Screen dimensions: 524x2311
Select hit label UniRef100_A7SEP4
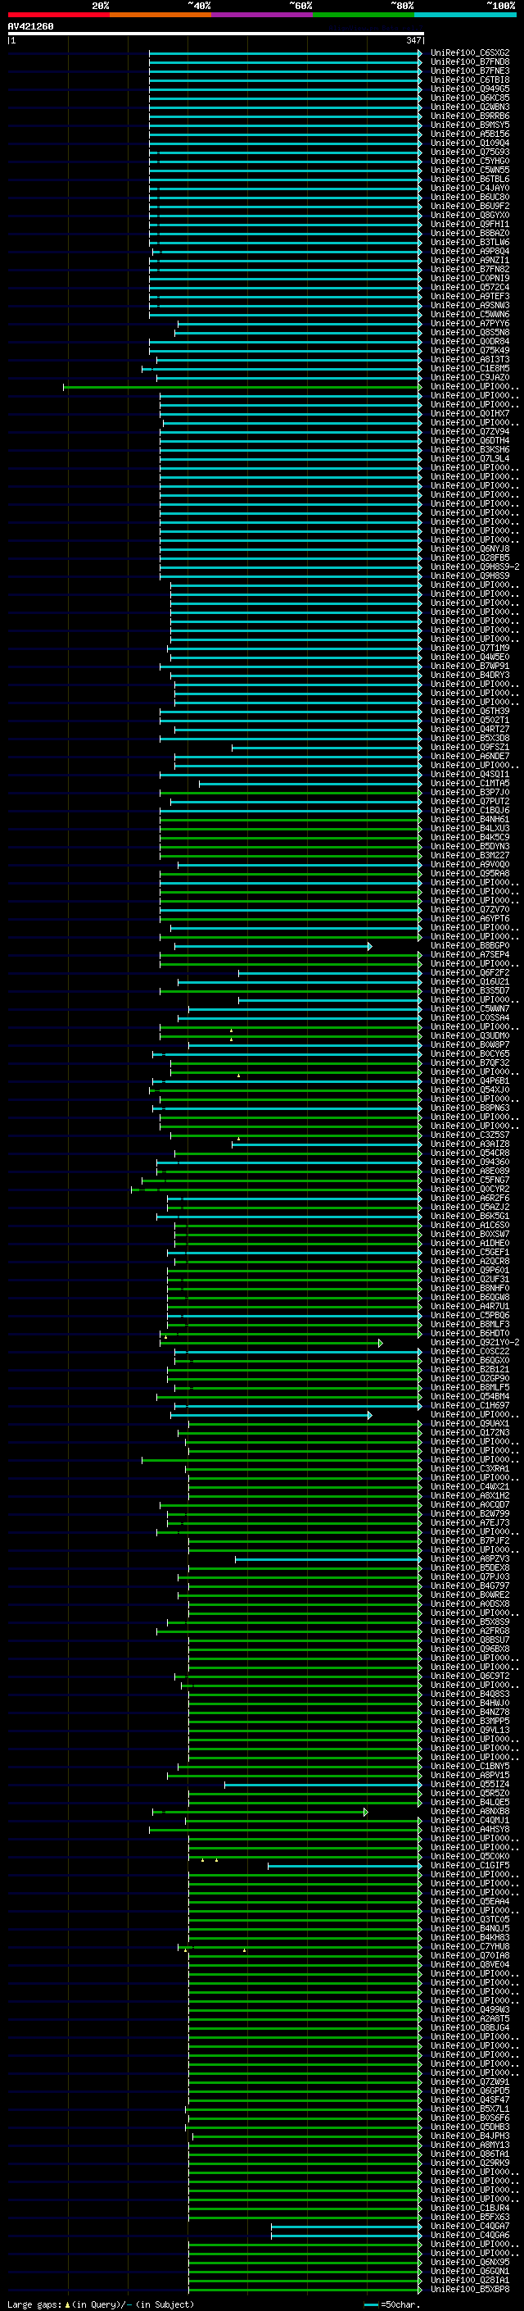(469, 954)
